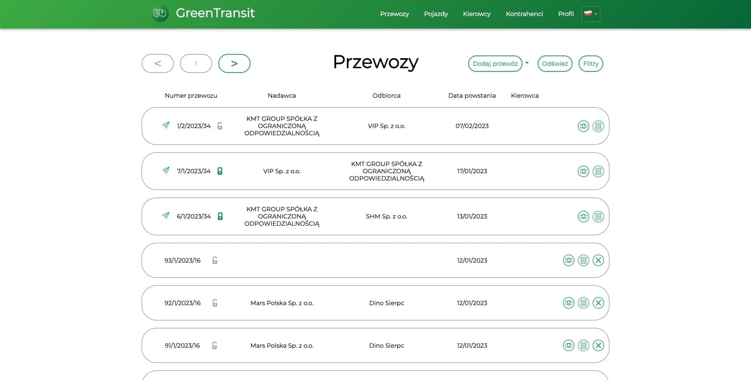The image size is (751, 380).
Task: Open the language flag dropdown
Action: [x=590, y=14]
